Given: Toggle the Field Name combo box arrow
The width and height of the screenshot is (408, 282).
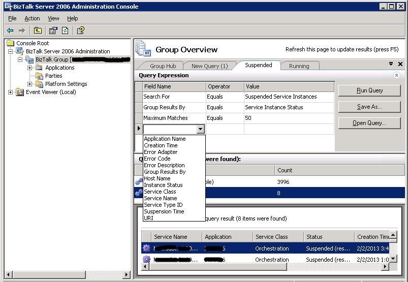Looking at the screenshot, I should pos(200,129).
